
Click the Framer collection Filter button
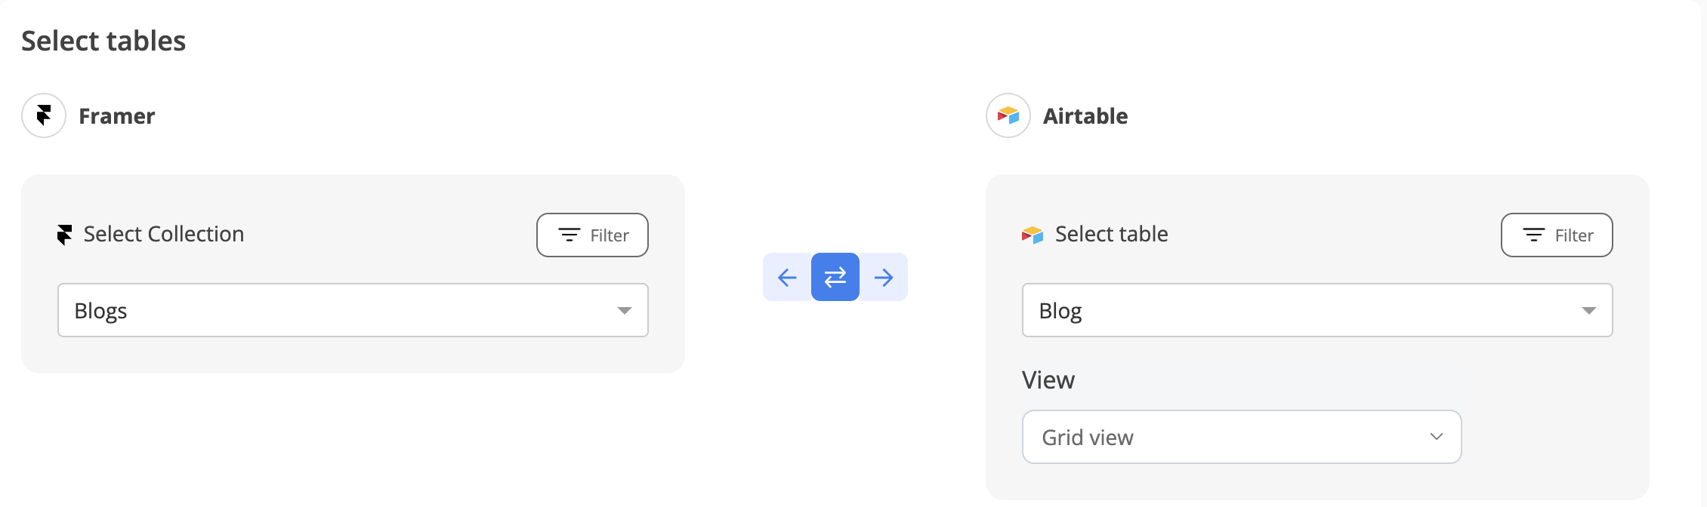click(x=592, y=235)
